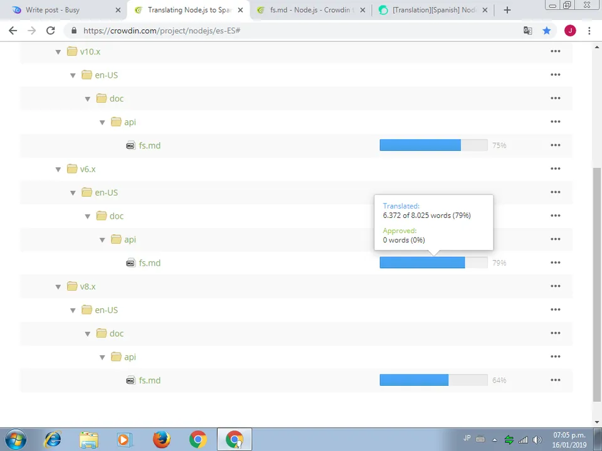Collapse the en-US folder under v8.x
The image size is (602, 451).
pos(73,310)
